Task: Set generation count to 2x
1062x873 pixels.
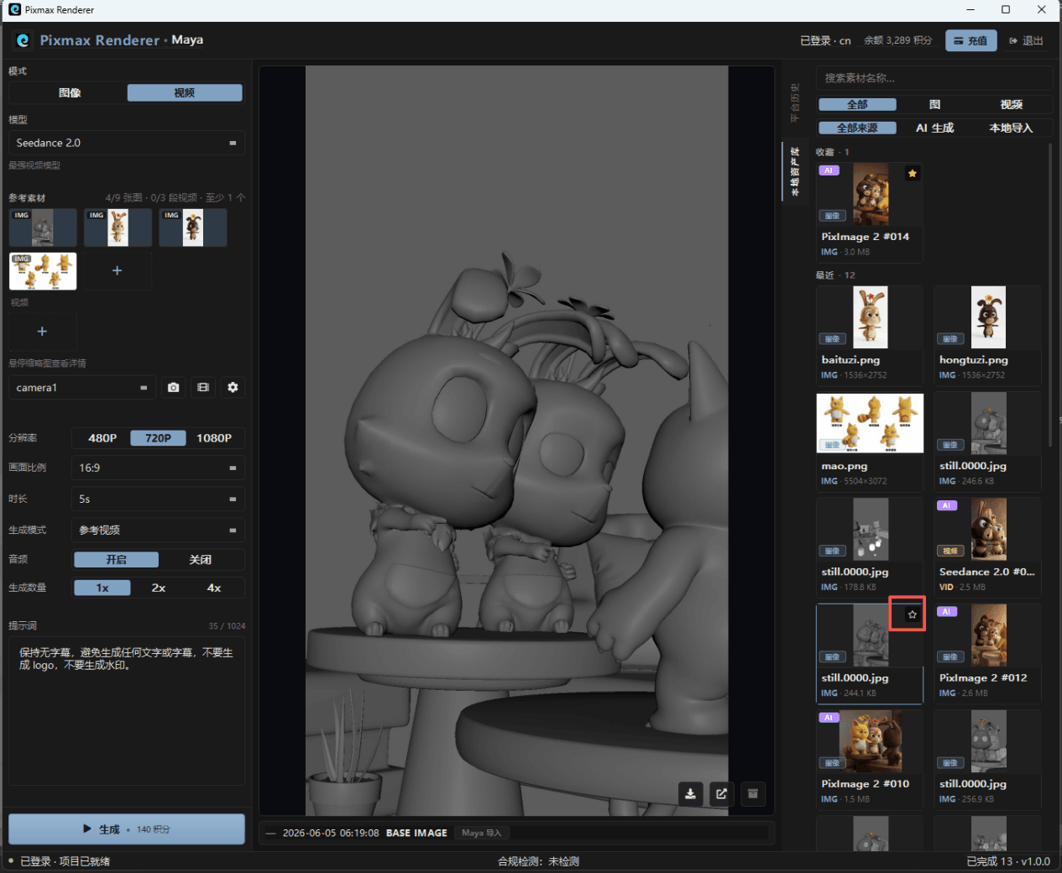Action: [x=158, y=588]
